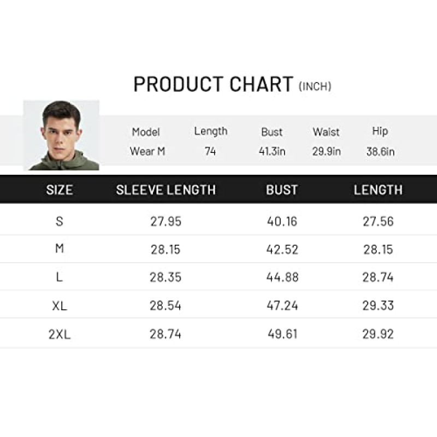437x437 pixels.
Task: Click the Model Wear M text
Action: click(146, 141)
